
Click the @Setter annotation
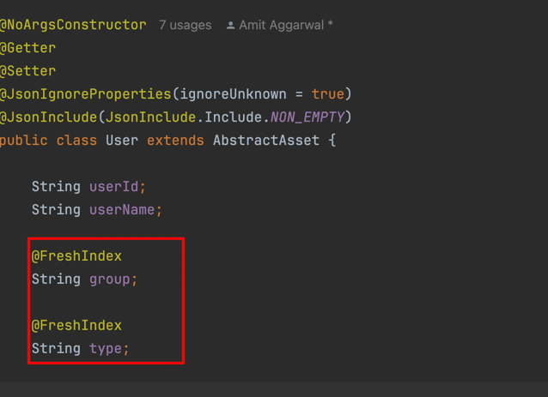point(27,71)
